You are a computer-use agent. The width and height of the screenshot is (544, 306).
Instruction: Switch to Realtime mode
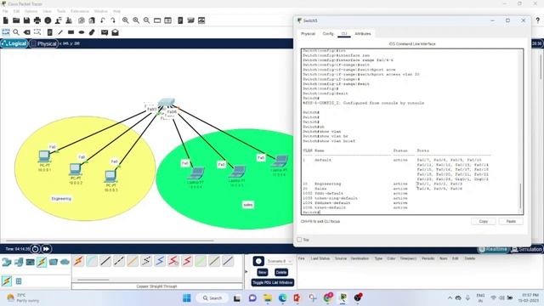click(x=493, y=249)
